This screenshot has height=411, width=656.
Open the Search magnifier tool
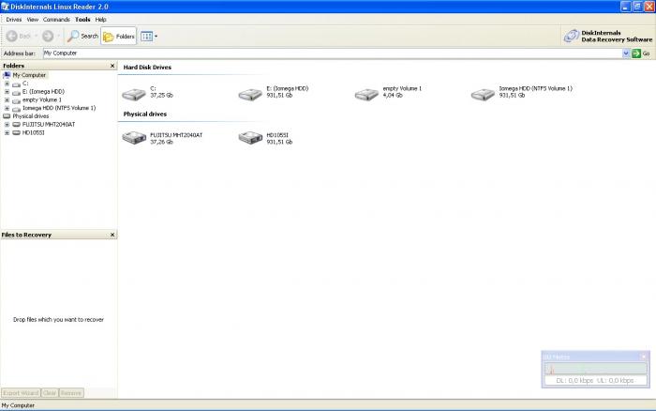(x=82, y=37)
